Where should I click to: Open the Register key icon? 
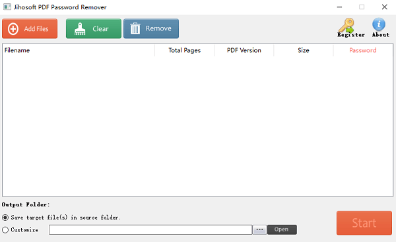click(x=351, y=28)
